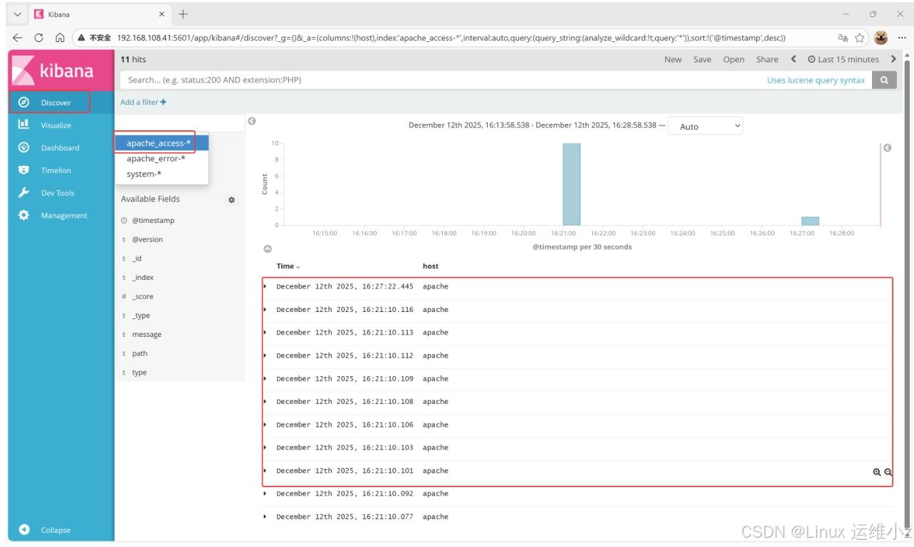This screenshot has height=547, width=914.
Task: Click the host column header
Action: pos(431,266)
